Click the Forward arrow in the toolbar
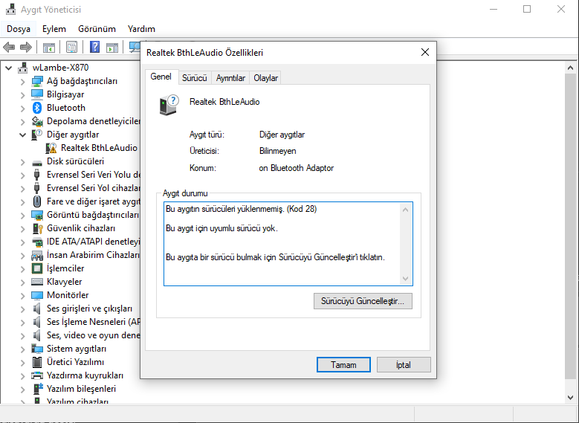 [25, 48]
